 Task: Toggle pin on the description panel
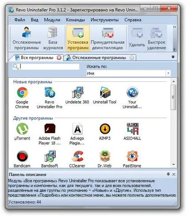pos(168,174)
